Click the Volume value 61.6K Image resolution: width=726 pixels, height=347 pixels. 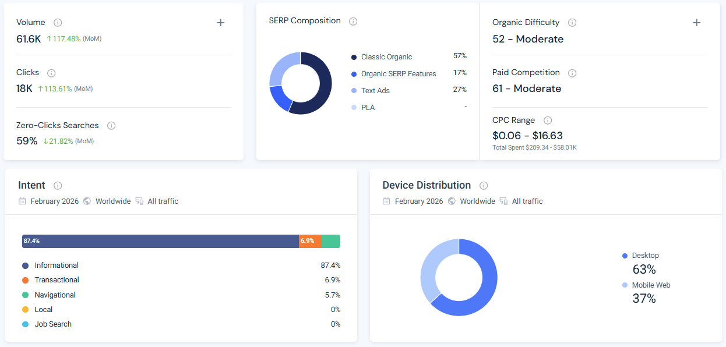click(29, 39)
